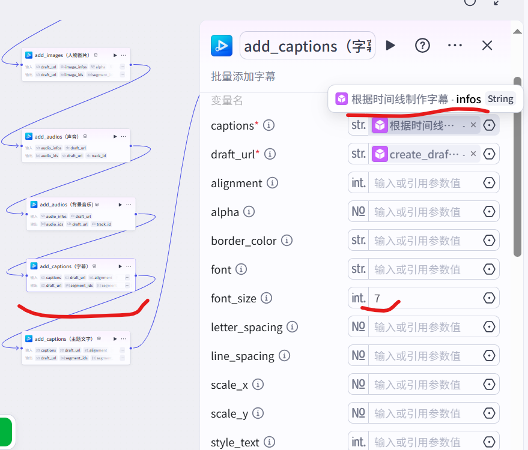Click the run icon on add_audios（背景音乐）node
This screenshot has width=528, height=450.
point(120,205)
